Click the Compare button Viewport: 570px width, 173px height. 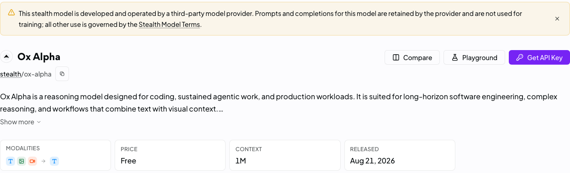coord(412,57)
